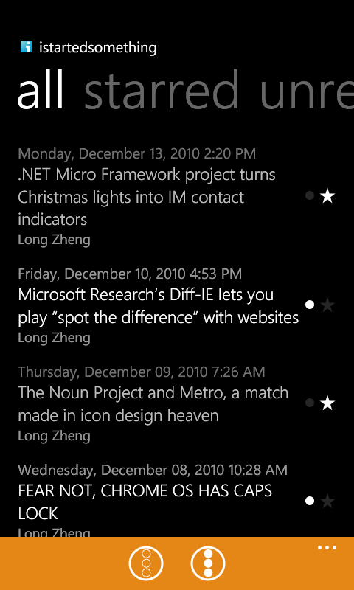This screenshot has height=590, width=354.
Task: Click the istartedsomething feed title
Action: click(98, 48)
